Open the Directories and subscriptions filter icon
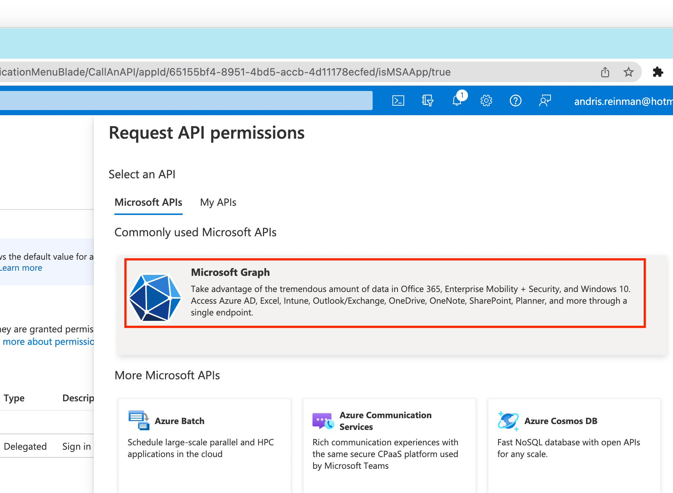The height and width of the screenshot is (493, 673). coord(427,101)
